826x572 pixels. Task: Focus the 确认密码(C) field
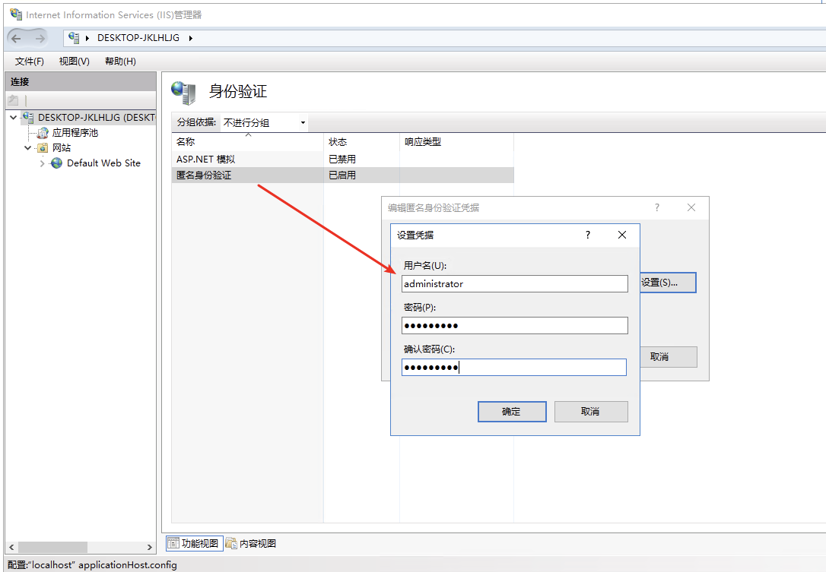514,368
